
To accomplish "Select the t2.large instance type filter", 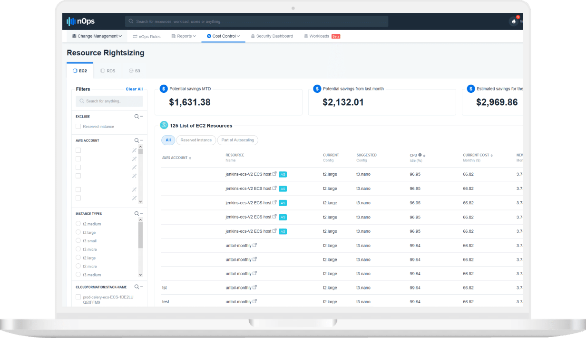I will tap(78, 258).
